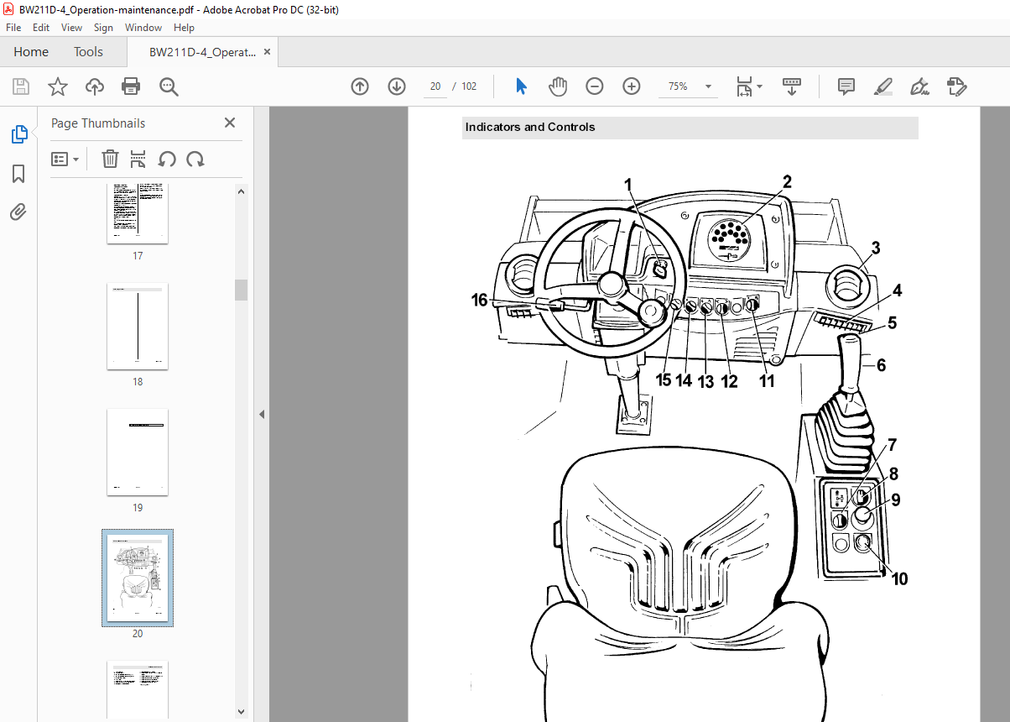Screen dimensions: 1010x722
Task: Open the File menu
Action: pos(13,28)
